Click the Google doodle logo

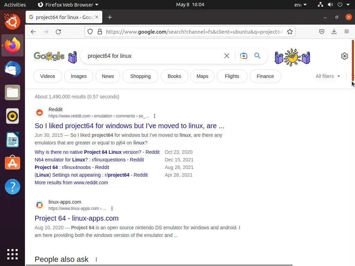click(49, 56)
